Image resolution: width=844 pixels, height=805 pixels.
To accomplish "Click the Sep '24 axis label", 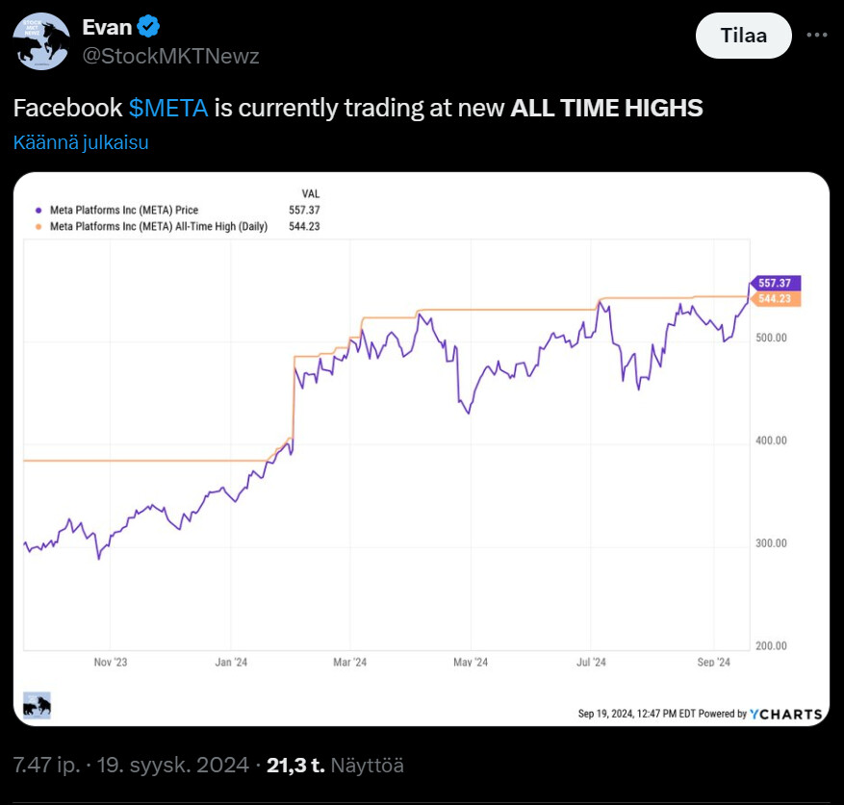I will pyautogui.click(x=714, y=662).
